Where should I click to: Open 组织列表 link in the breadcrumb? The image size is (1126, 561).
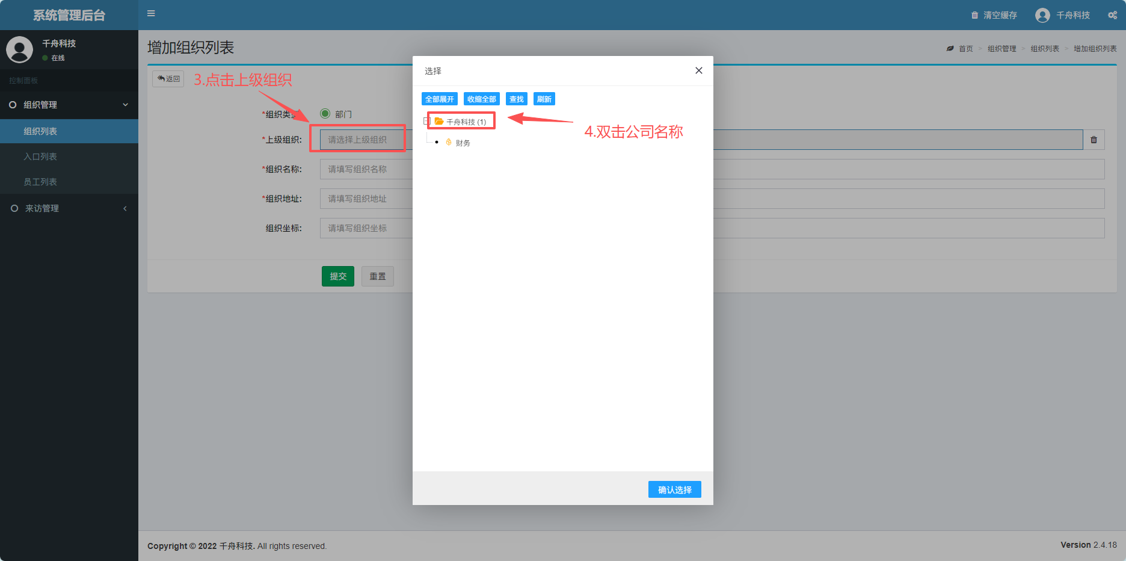(1045, 48)
